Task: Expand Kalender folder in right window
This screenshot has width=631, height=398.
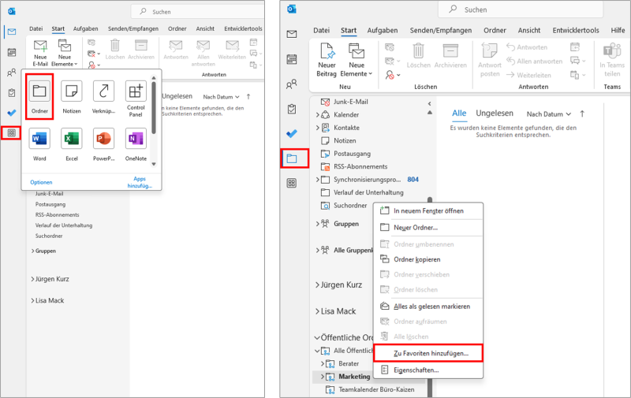Action: pyautogui.click(x=318, y=115)
